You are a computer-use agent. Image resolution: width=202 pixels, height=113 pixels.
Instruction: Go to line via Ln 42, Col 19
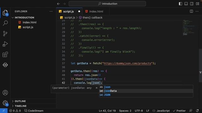click(107, 111)
